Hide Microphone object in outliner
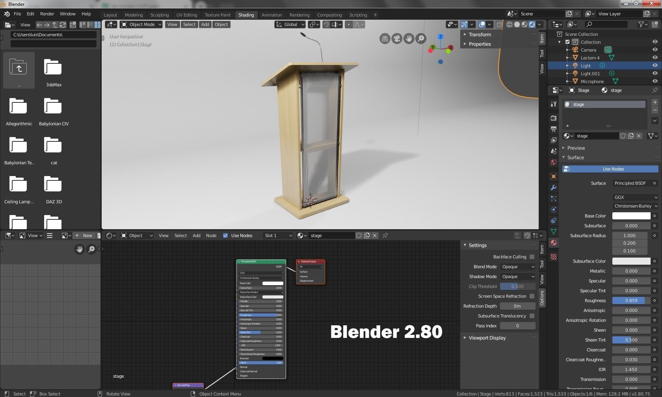This screenshot has height=397, width=662. click(655, 81)
